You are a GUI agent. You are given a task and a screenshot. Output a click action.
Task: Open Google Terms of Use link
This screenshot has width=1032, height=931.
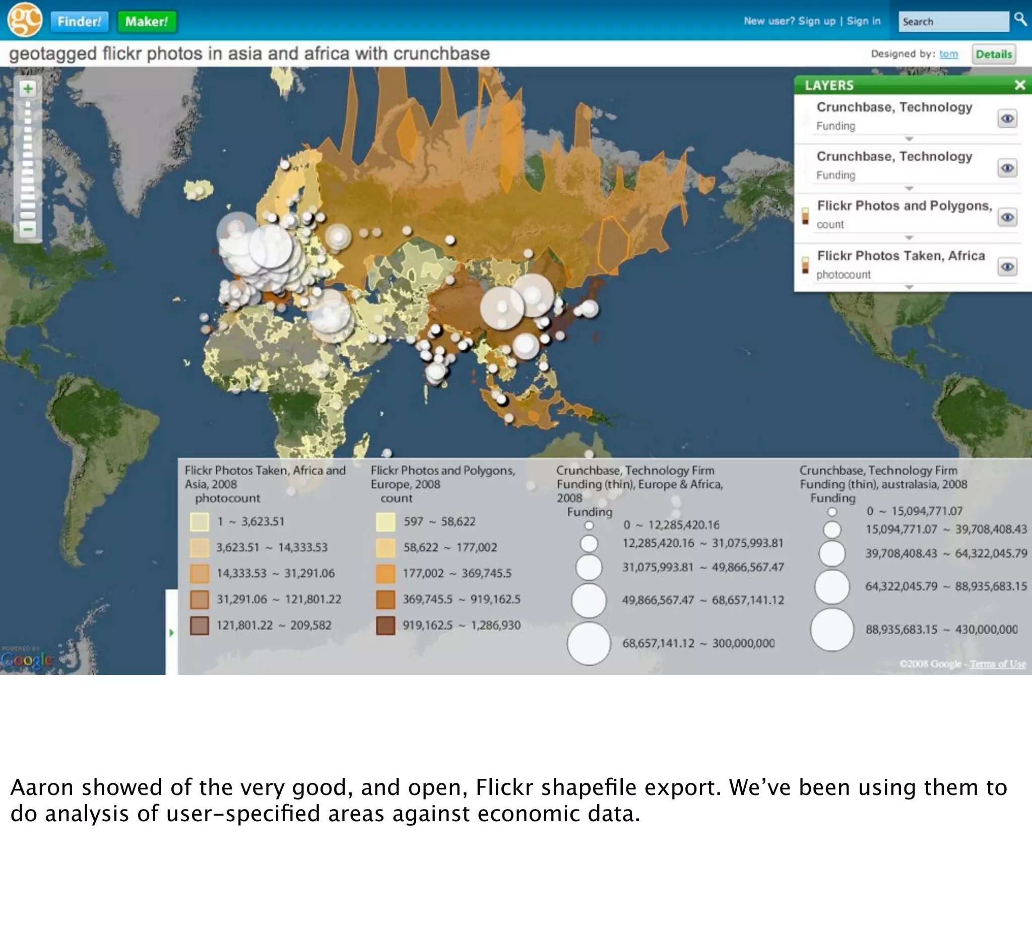pos(998,664)
